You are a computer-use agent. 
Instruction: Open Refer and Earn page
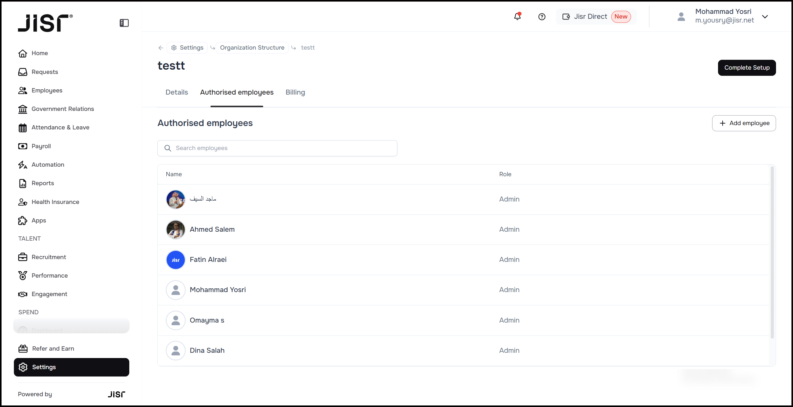click(53, 348)
